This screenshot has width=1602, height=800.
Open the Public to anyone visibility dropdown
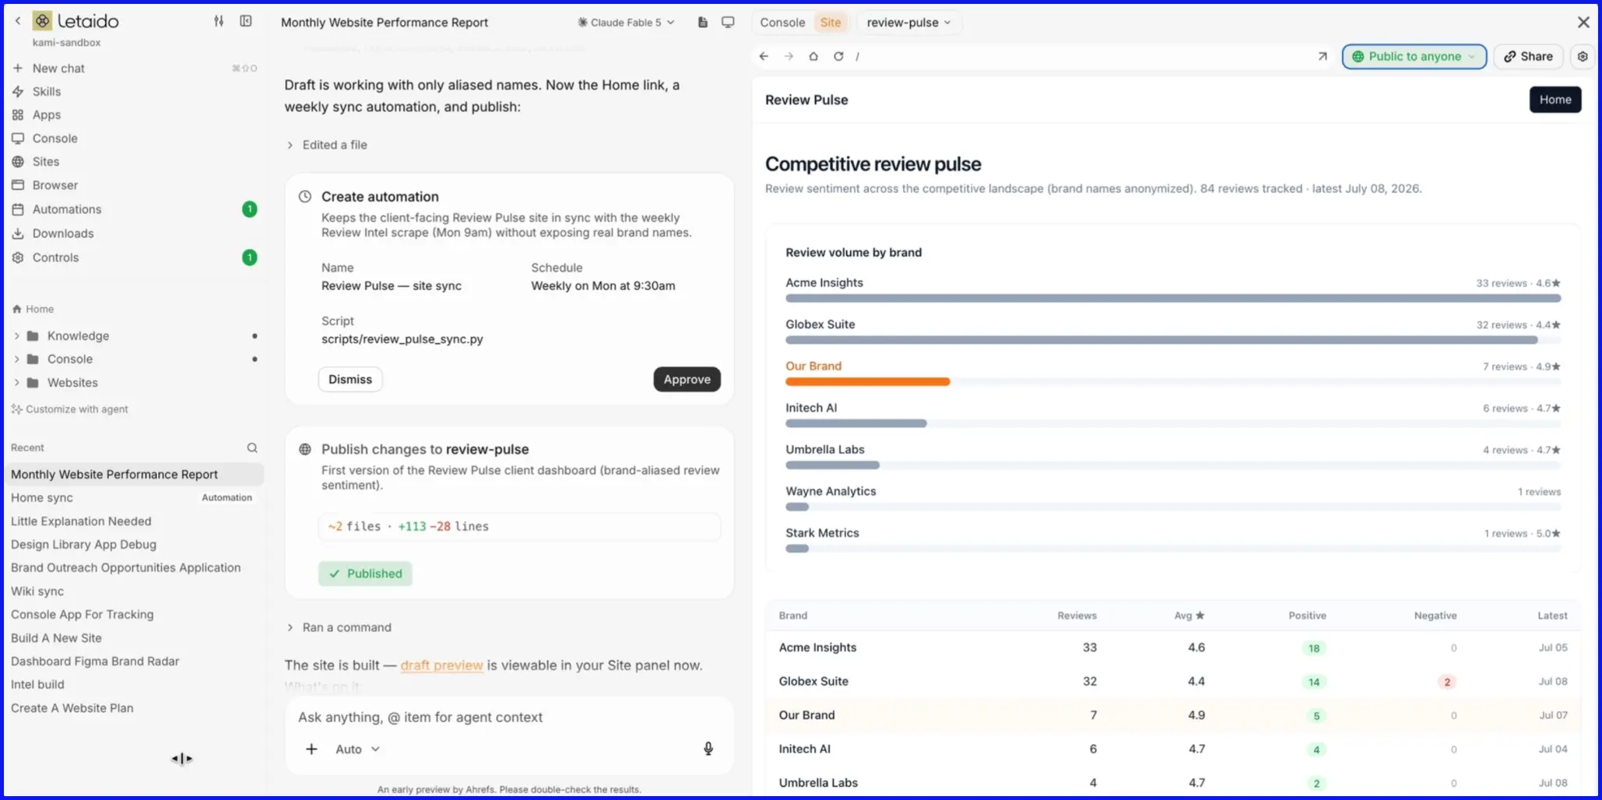(1414, 56)
